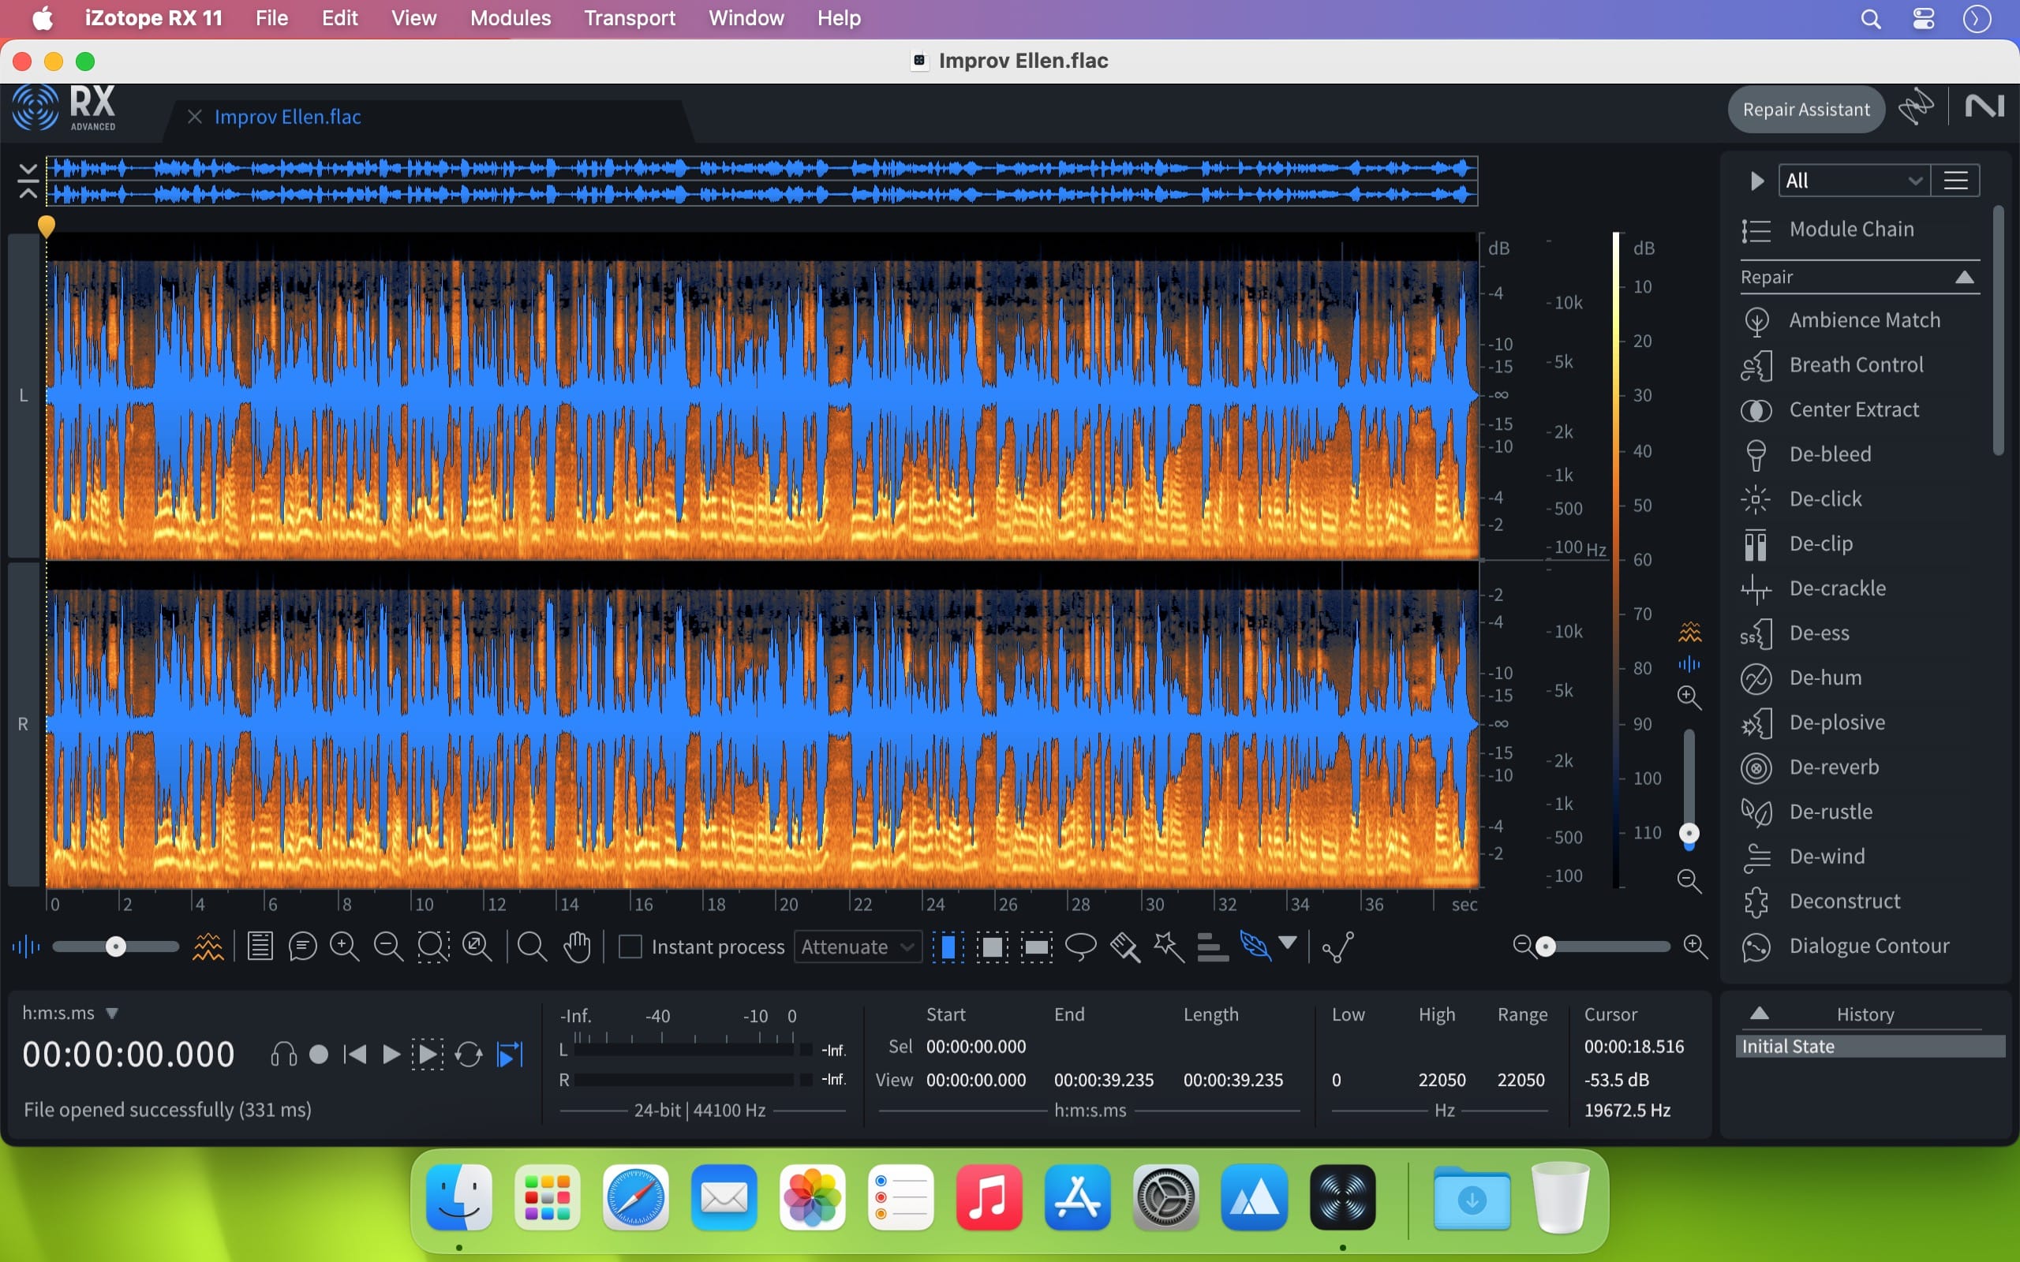The height and width of the screenshot is (1262, 2020).
Task: Select the time selection tool
Action: click(x=948, y=946)
